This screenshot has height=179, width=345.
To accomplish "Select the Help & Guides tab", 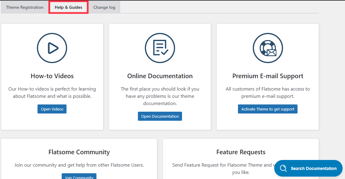I will [x=68, y=7].
